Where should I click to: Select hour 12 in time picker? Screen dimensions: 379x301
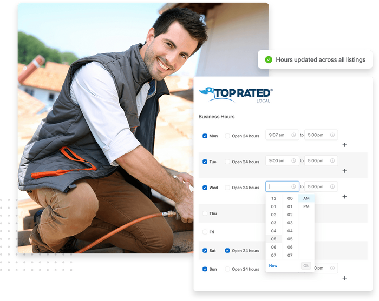point(273,198)
